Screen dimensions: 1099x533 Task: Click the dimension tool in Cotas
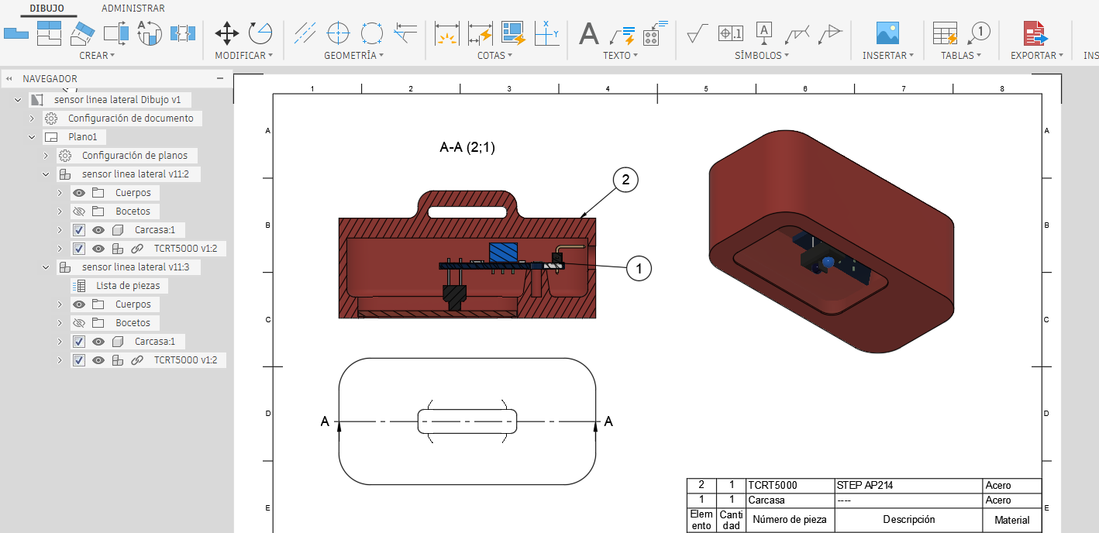pyautogui.click(x=446, y=33)
